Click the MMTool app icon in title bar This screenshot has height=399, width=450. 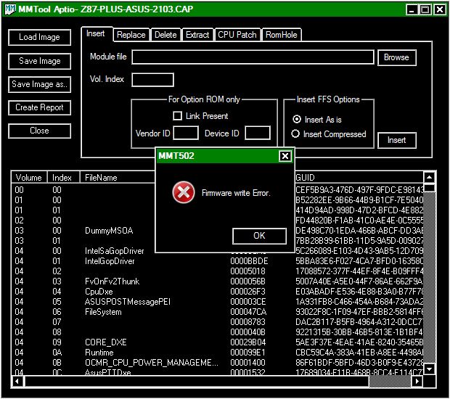click(x=10, y=9)
